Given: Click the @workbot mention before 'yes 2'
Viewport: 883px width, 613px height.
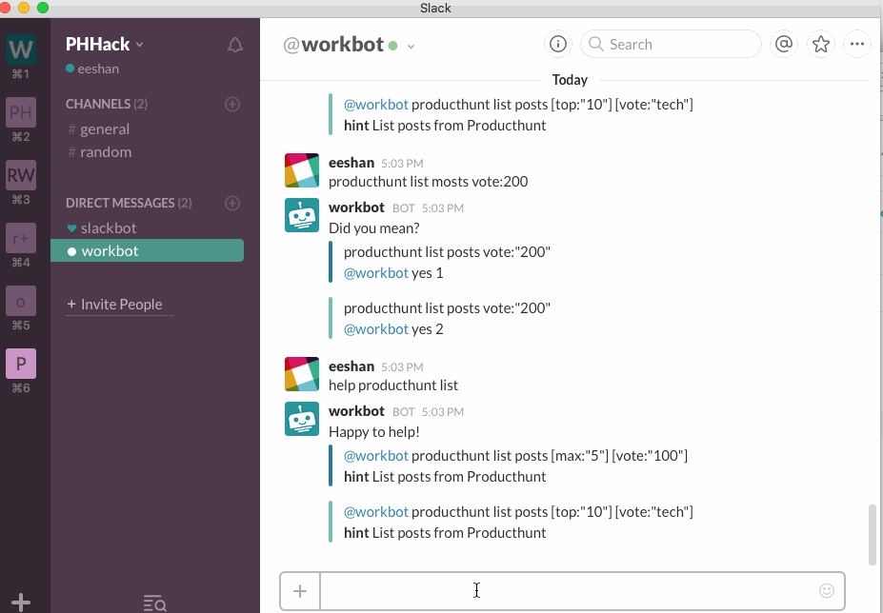Looking at the screenshot, I should coord(375,329).
